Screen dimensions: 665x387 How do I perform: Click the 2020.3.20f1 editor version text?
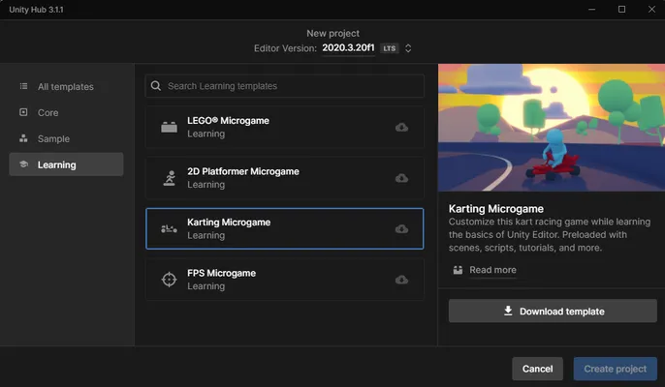[x=348, y=47]
